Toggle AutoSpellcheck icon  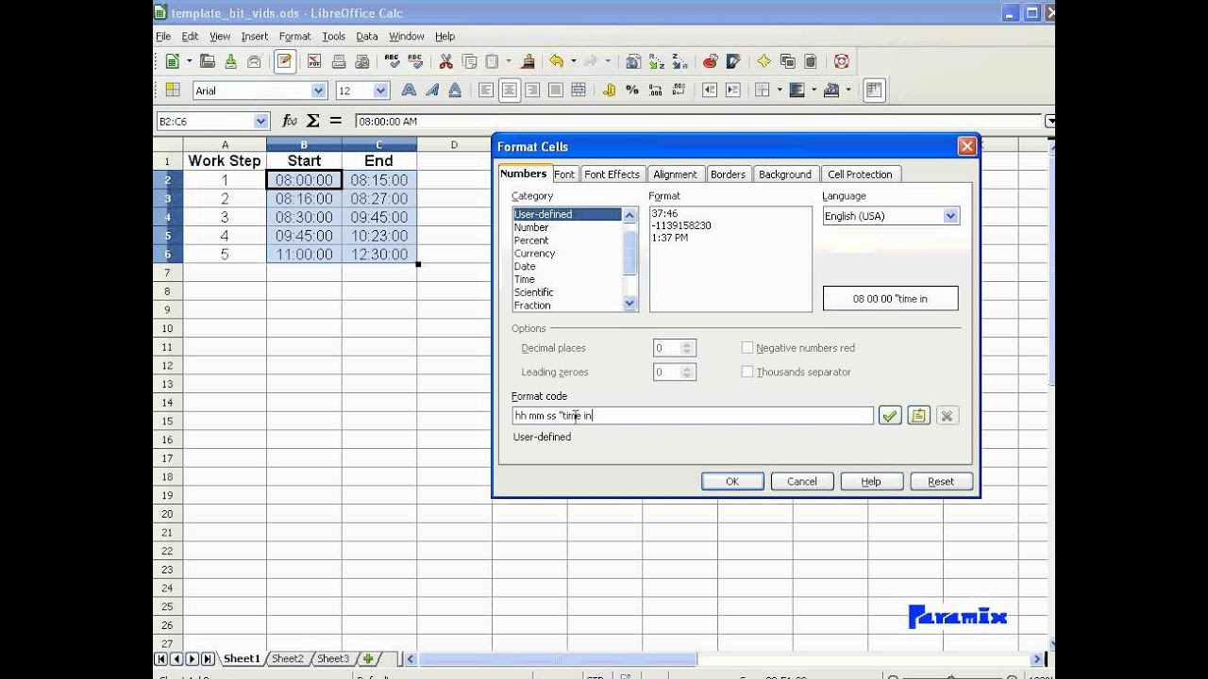coord(415,61)
